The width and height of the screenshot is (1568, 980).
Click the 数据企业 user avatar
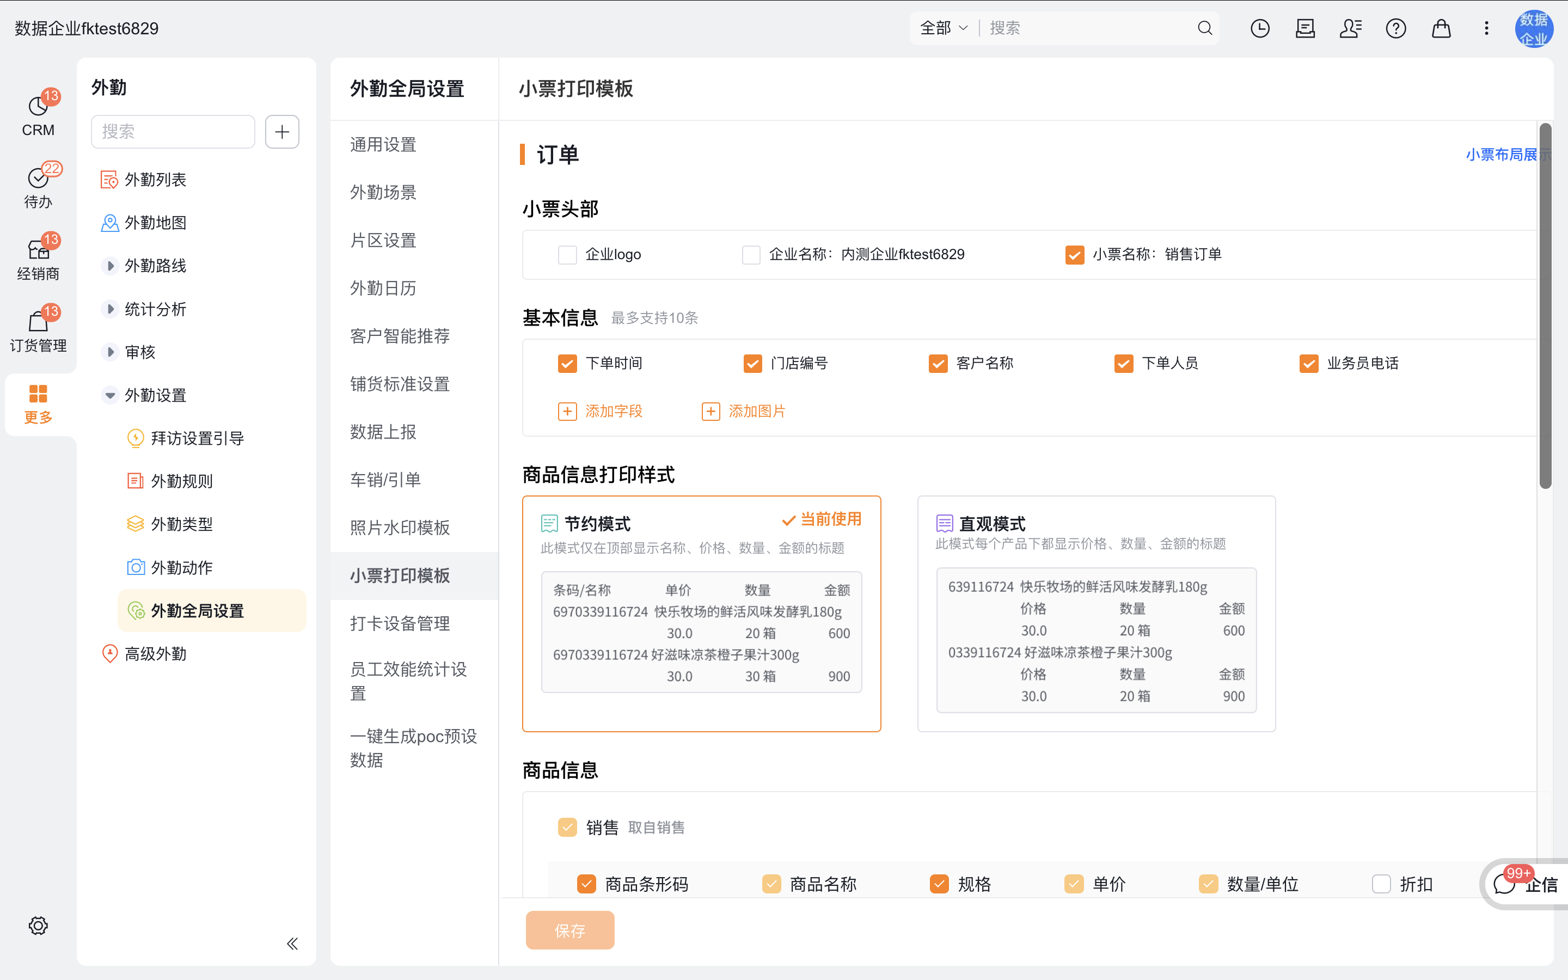1534,28
